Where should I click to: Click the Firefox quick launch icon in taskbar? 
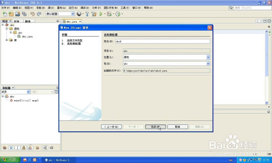pos(25,160)
